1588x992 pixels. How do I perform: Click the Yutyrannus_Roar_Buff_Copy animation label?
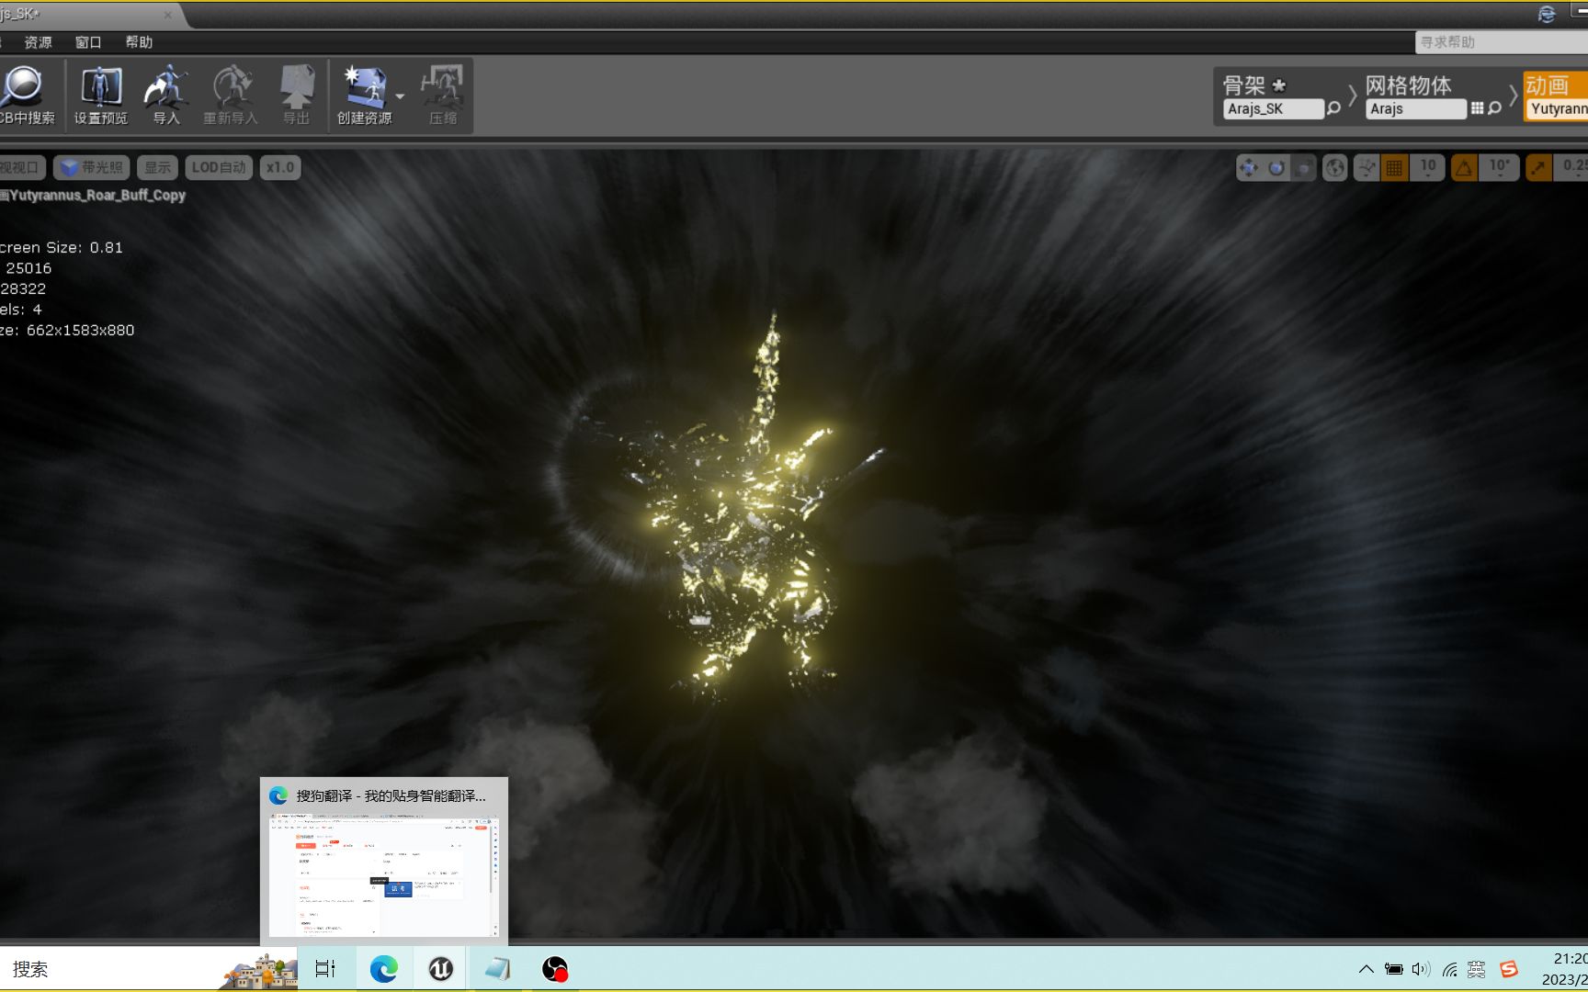pos(97,195)
